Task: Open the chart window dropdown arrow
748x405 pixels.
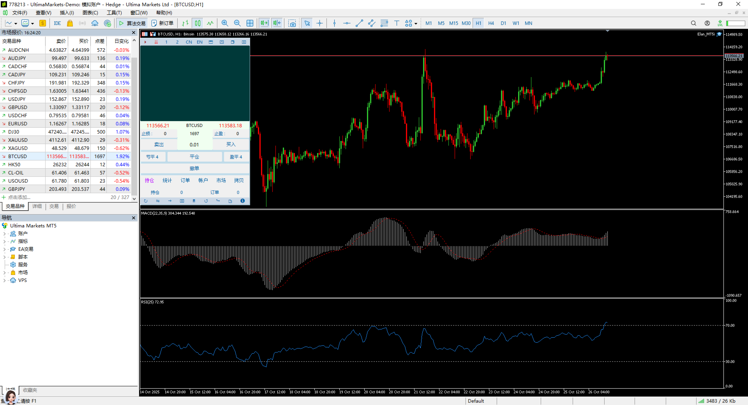Action: point(16,24)
